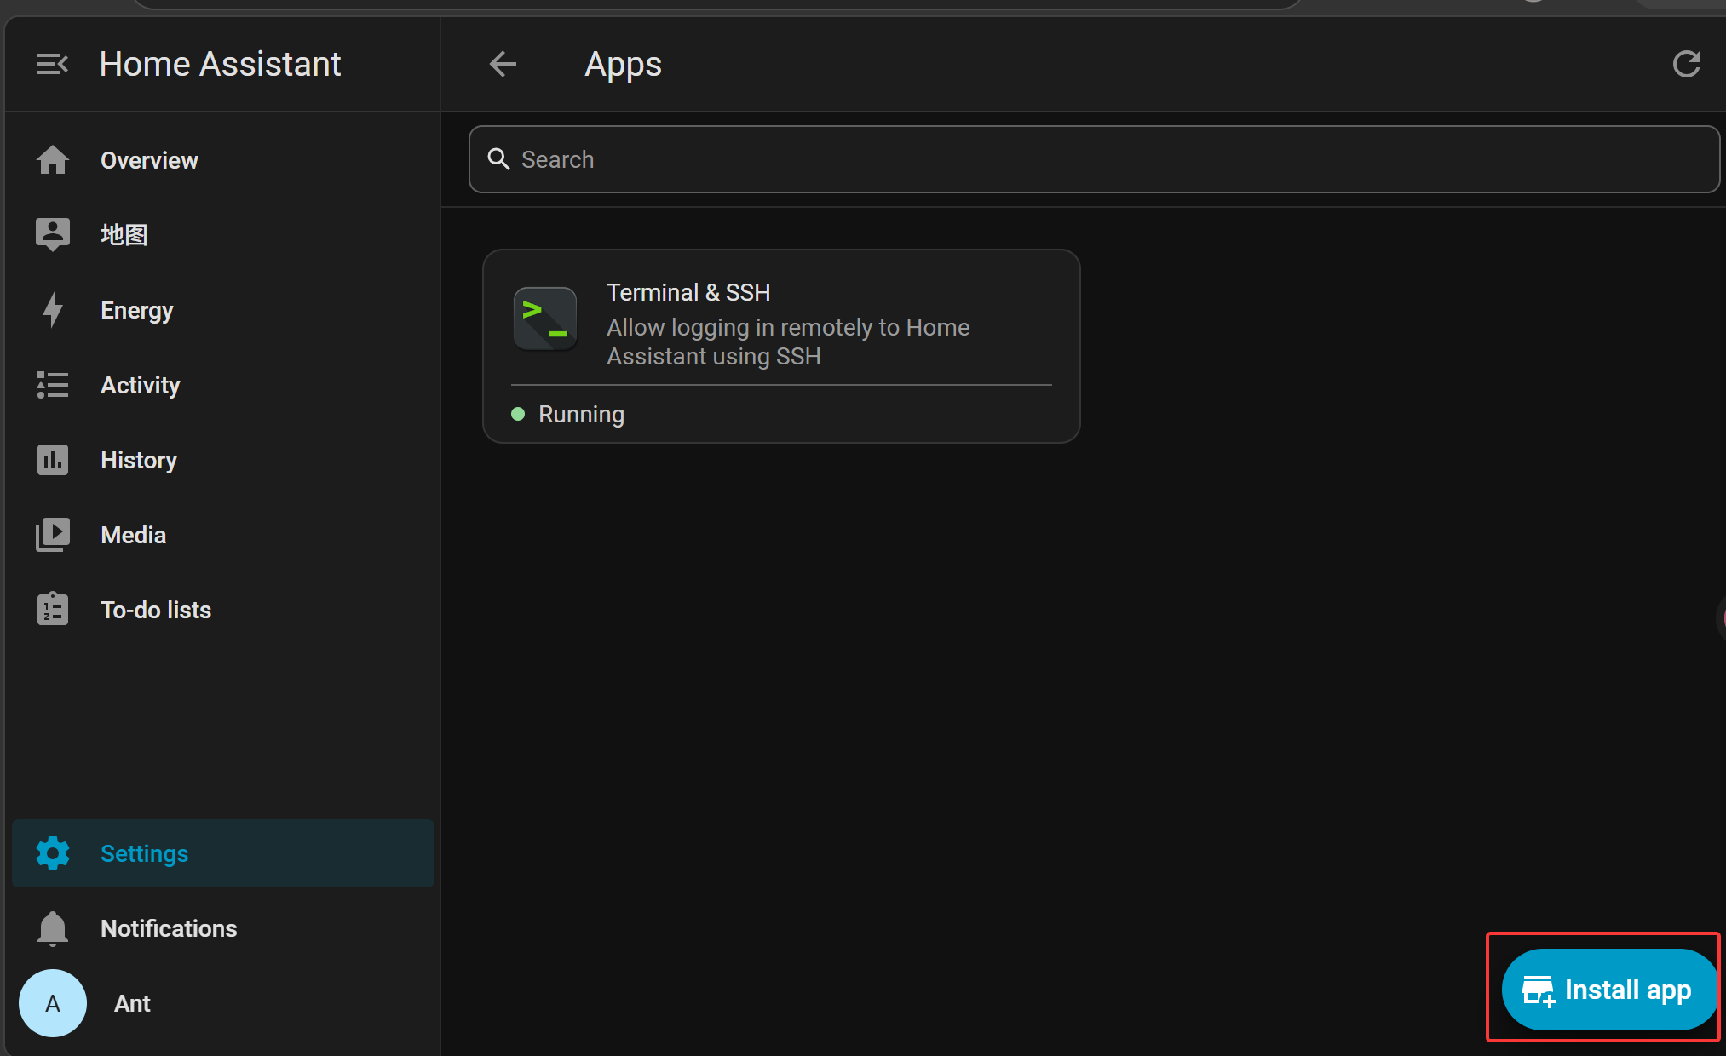
Task: Click the Ant user name
Action: coord(132,1003)
